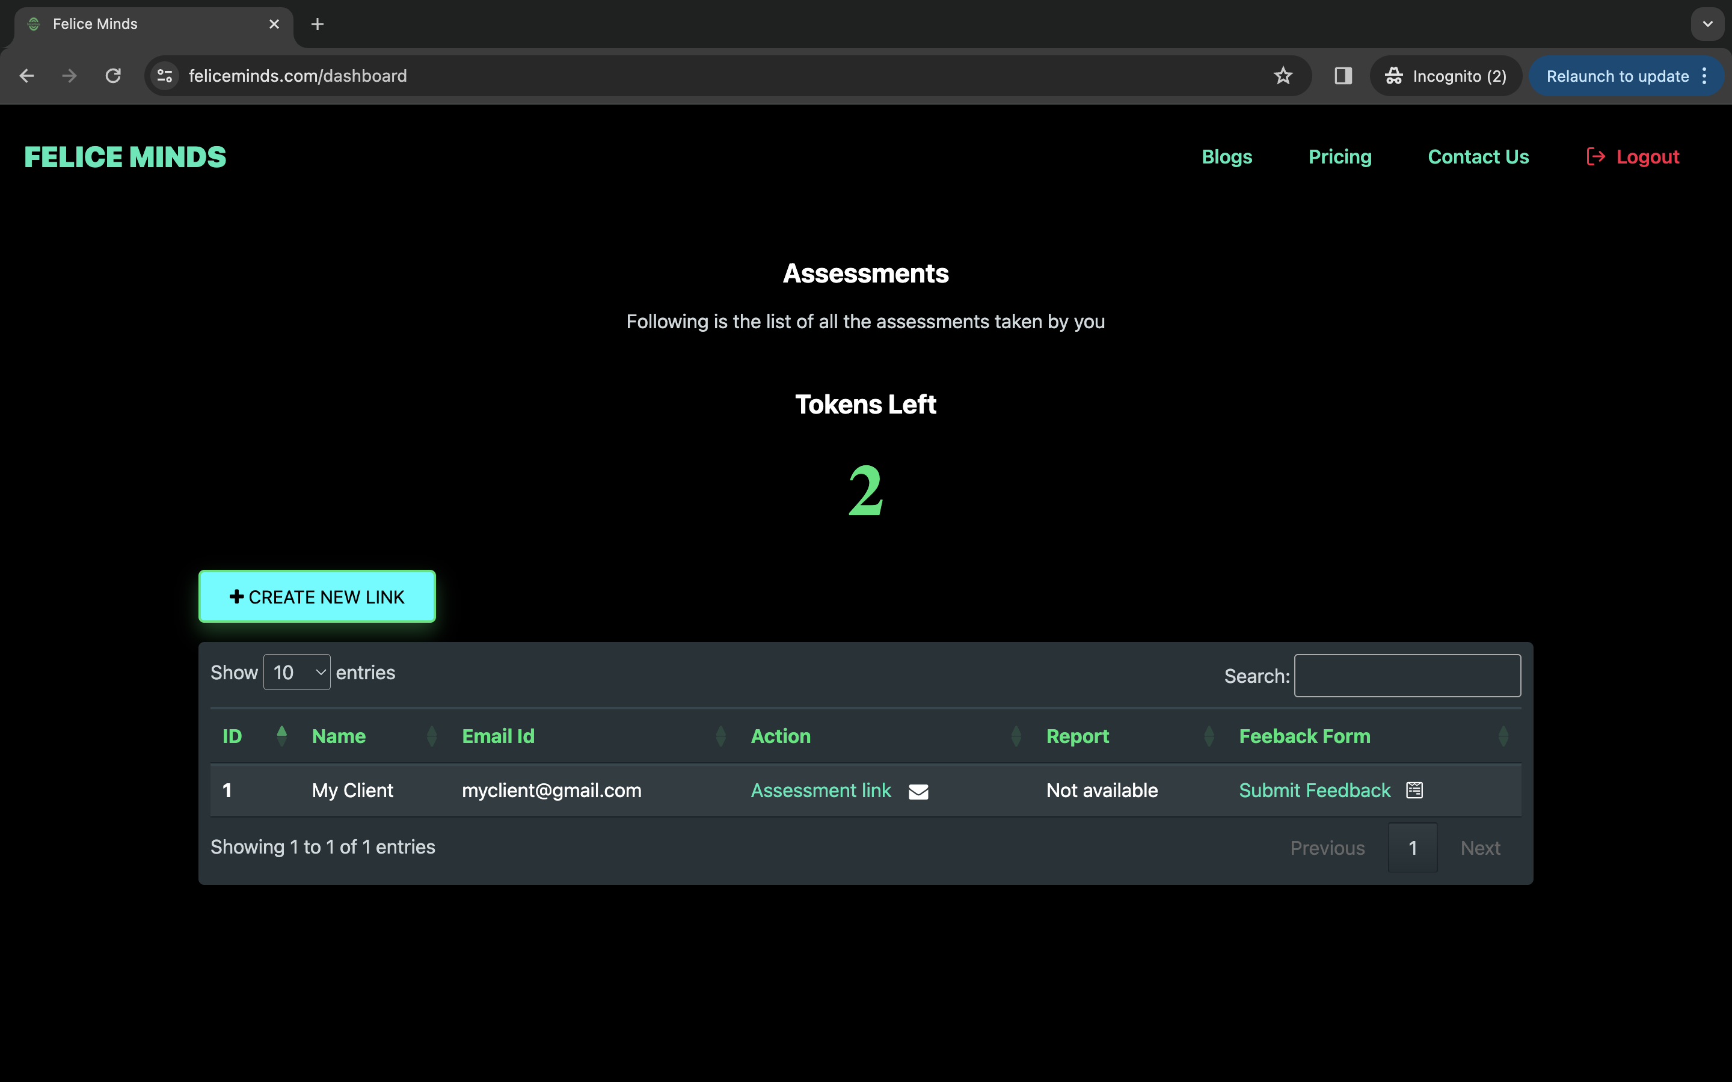Click the Contact Us navigation item
Screen dimensions: 1732x1082
(x=1479, y=156)
